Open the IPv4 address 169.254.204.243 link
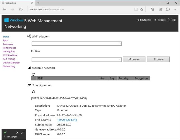Screen dimensions: 180x140 click(67, 120)
